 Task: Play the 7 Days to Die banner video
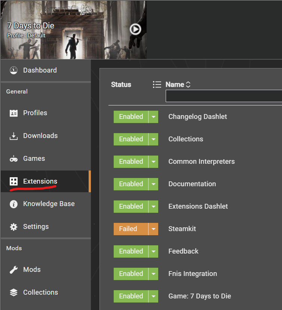135,29
